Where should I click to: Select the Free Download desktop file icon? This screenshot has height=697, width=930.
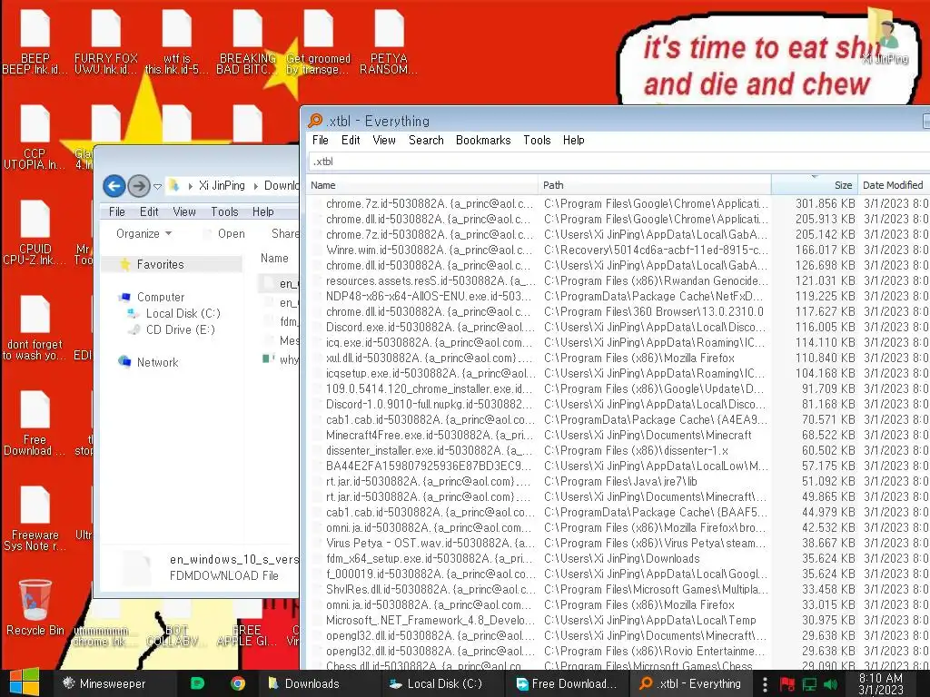[35, 423]
